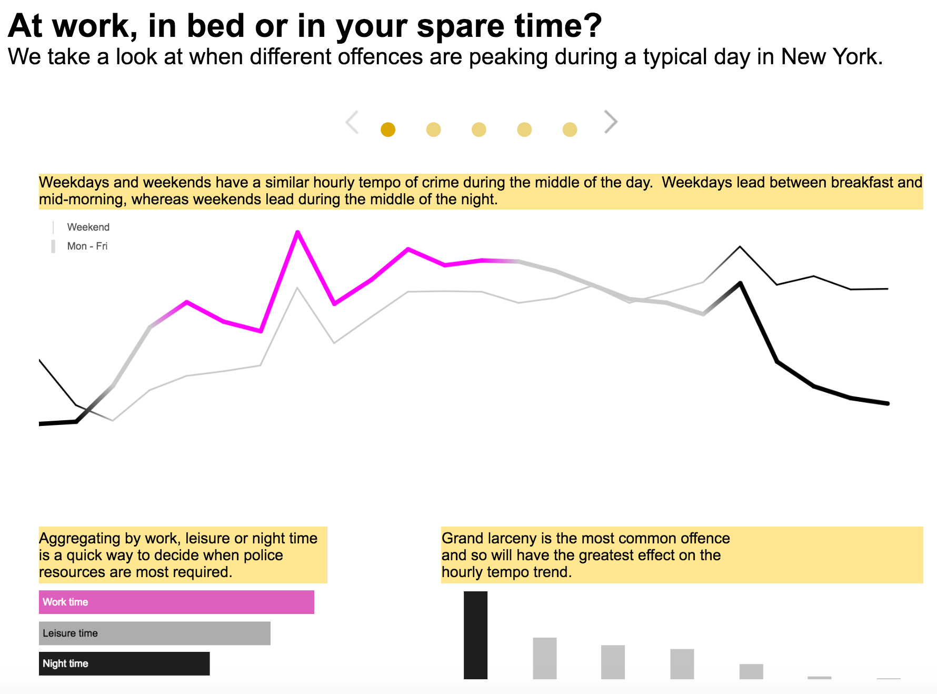Click the right arrow to advance the story
The width and height of the screenshot is (937, 694).
coord(610,122)
